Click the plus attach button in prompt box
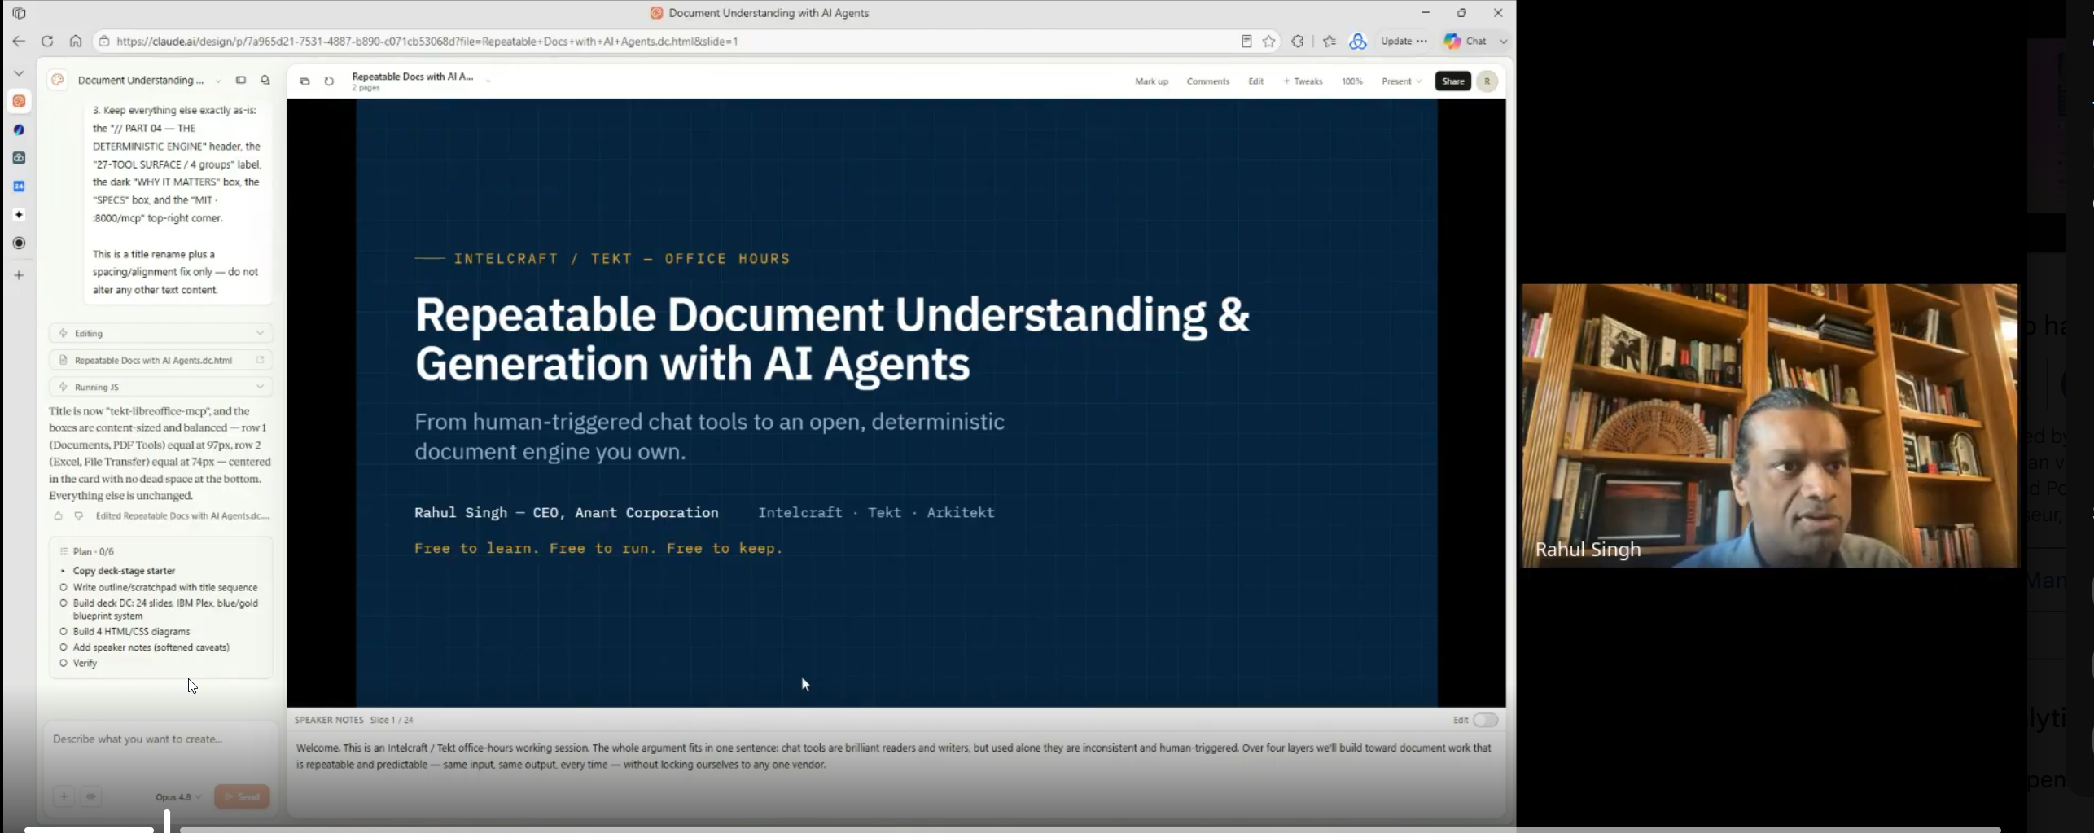Screen dimensions: 2094x833 pos(64,796)
